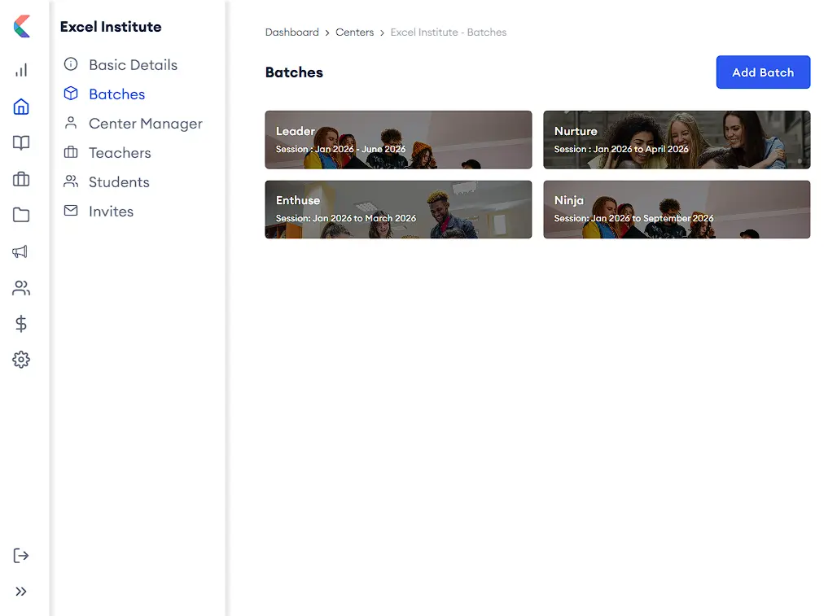Open the settings gear icon
Image resolution: width=837 pixels, height=616 pixels.
21,359
